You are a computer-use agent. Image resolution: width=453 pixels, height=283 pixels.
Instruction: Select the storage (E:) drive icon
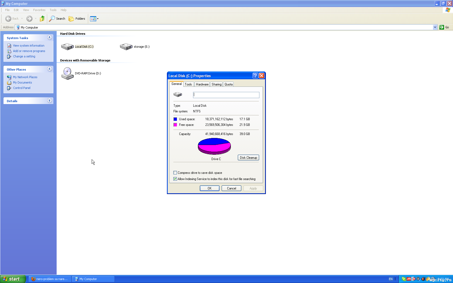click(x=126, y=47)
